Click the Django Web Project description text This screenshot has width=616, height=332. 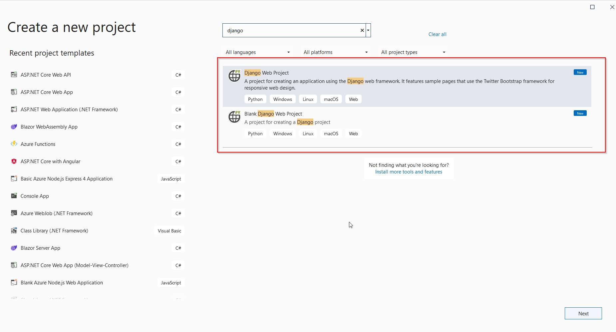pos(399,85)
